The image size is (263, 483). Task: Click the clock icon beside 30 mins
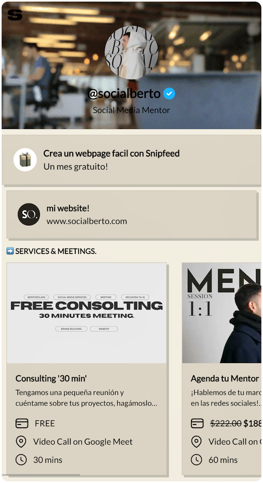(21, 460)
